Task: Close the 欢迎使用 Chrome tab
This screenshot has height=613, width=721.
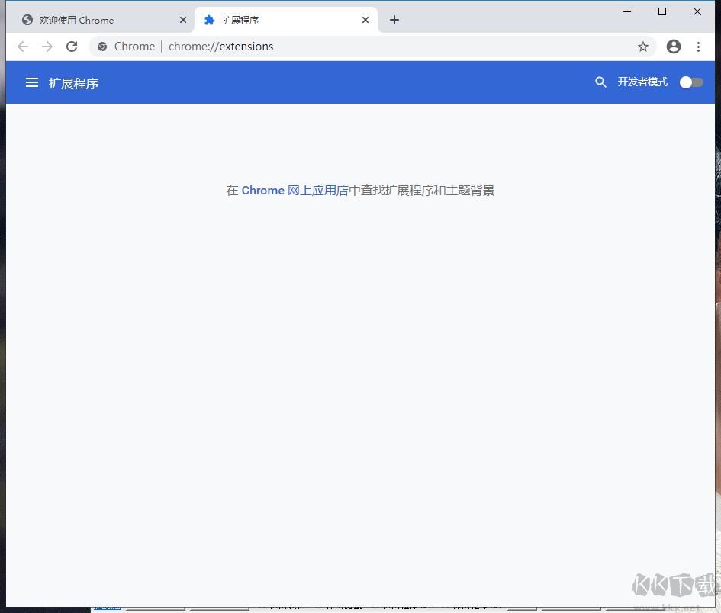Action: pyautogui.click(x=183, y=20)
